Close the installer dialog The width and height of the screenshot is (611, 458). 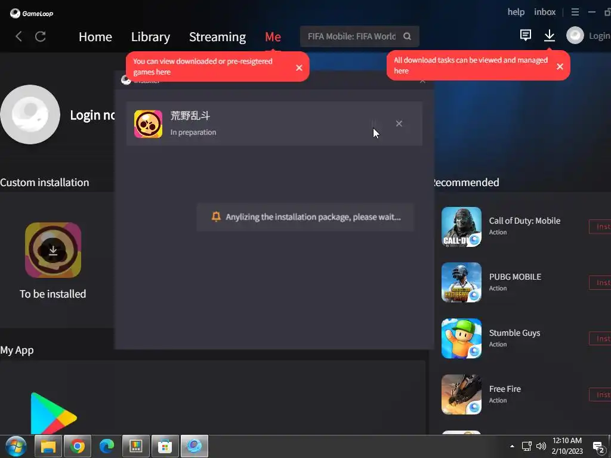pos(422,81)
